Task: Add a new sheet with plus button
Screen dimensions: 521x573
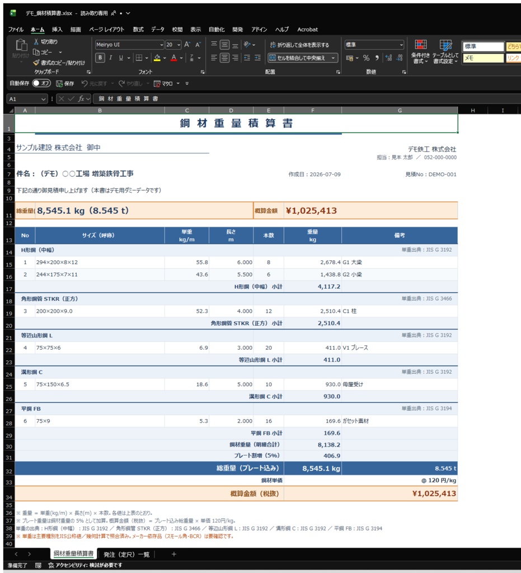Action: [x=174, y=555]
